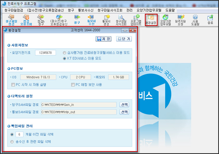Select the KT EDI서비스 이용 모드 radio
Viewport: 219px width, 154px height.
[65, 59]
